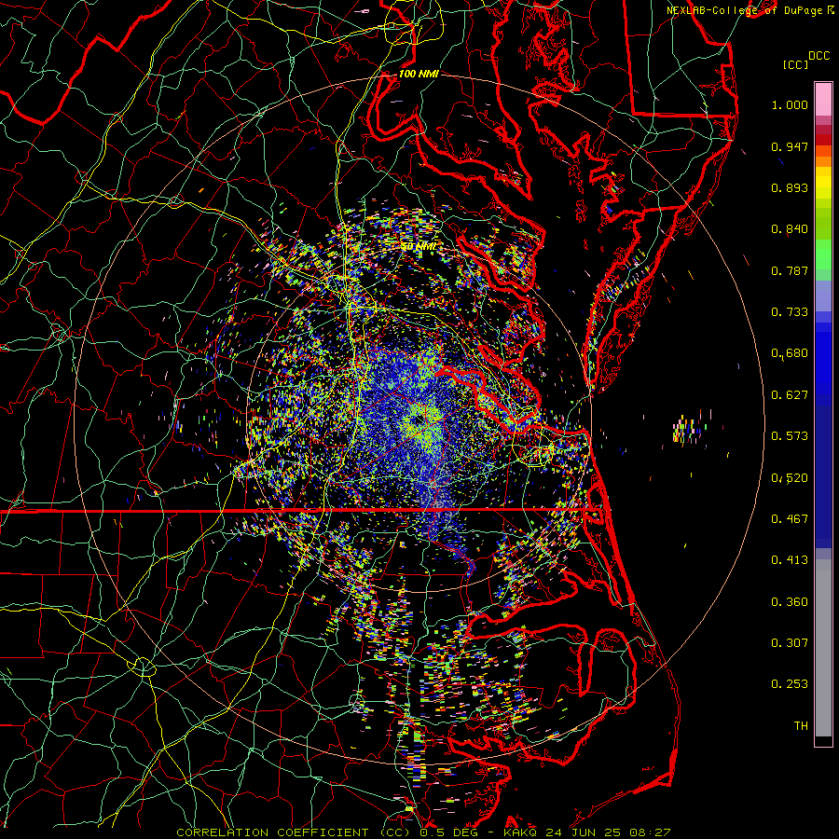This screenshot has height=839, width=839.
Task: Select the 0.787 legend value
Action: 790,270
